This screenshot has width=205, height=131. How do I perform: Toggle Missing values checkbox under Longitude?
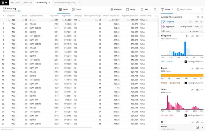tap(186, 61)
